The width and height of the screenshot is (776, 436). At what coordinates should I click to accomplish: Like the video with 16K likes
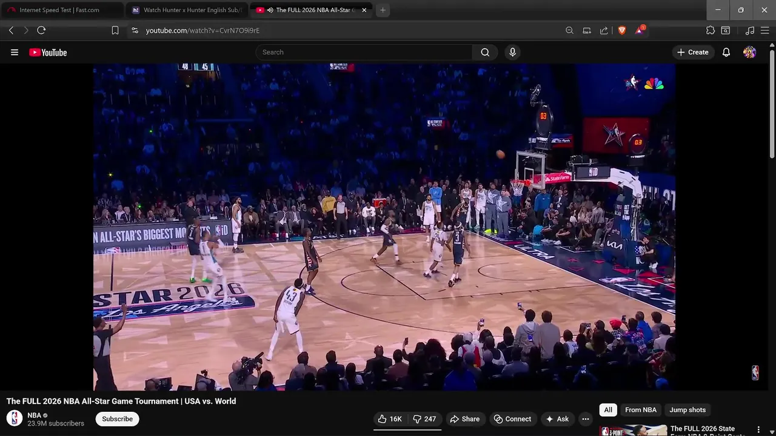(x=390, y=419)
